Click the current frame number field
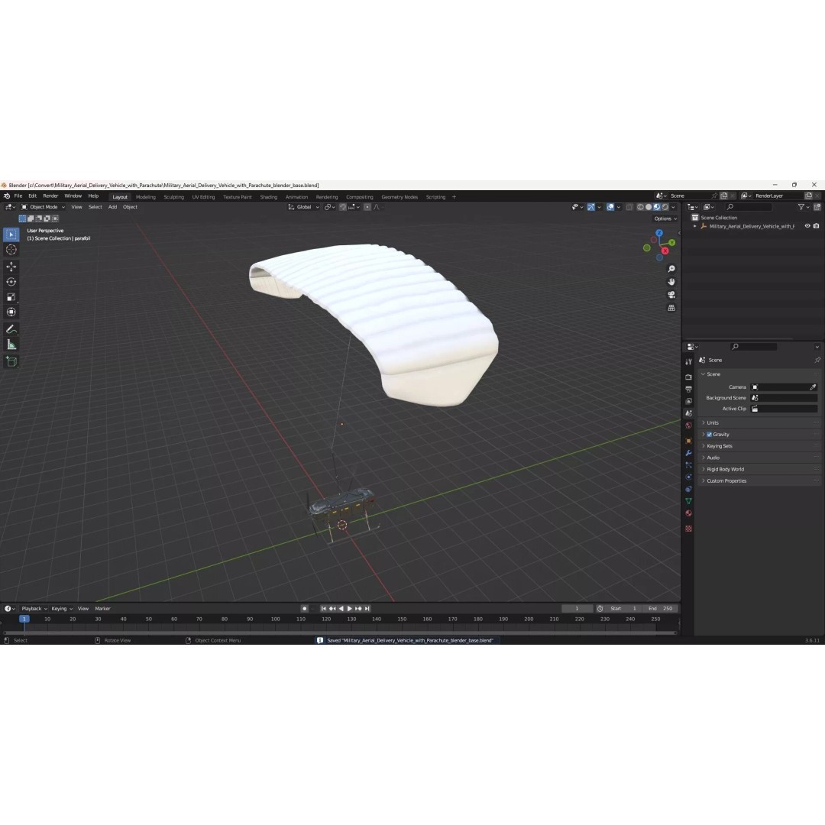The image size is (825, 825). pos(577,609)
